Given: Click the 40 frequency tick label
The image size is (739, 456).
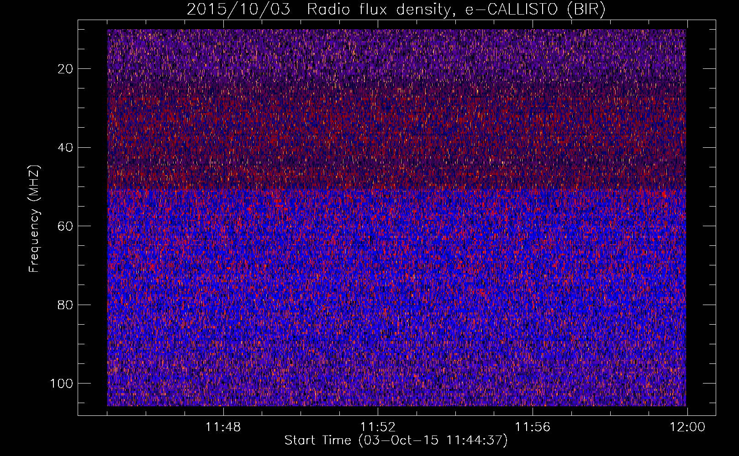Looking at the screenshot, I should click(66, 148).
